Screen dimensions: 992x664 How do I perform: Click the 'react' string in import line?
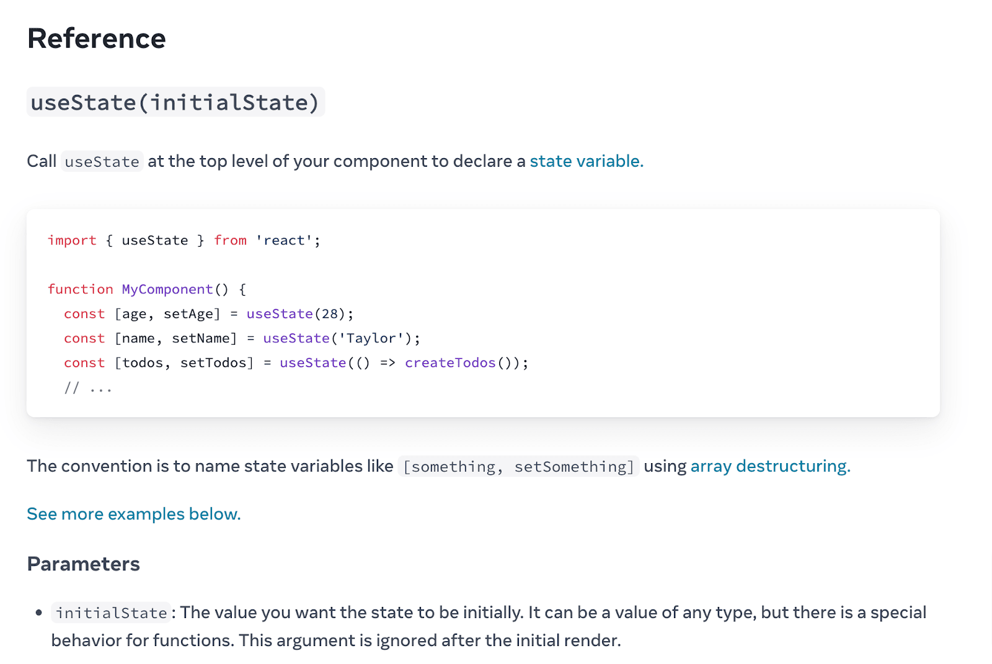(x=284, y=241)
